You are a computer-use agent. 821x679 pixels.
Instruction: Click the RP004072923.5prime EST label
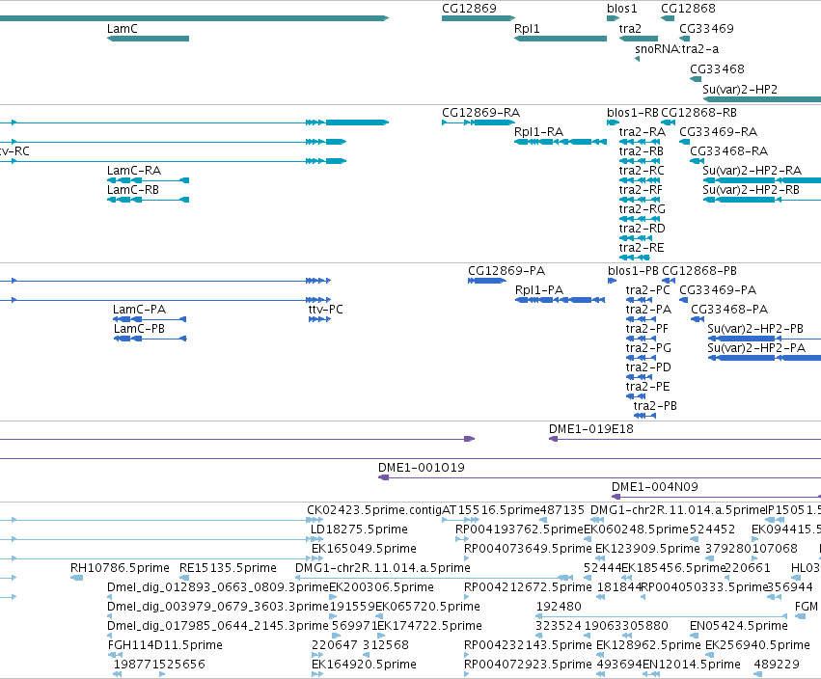tap(528, 665)
